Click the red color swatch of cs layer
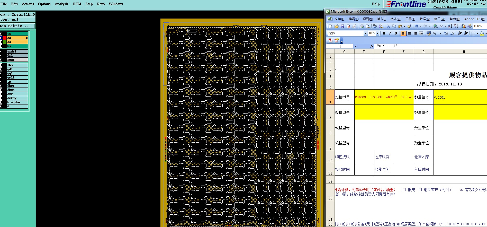Viewport: 487px width, 227px height. pyautogui.click(x=5, y=38)
